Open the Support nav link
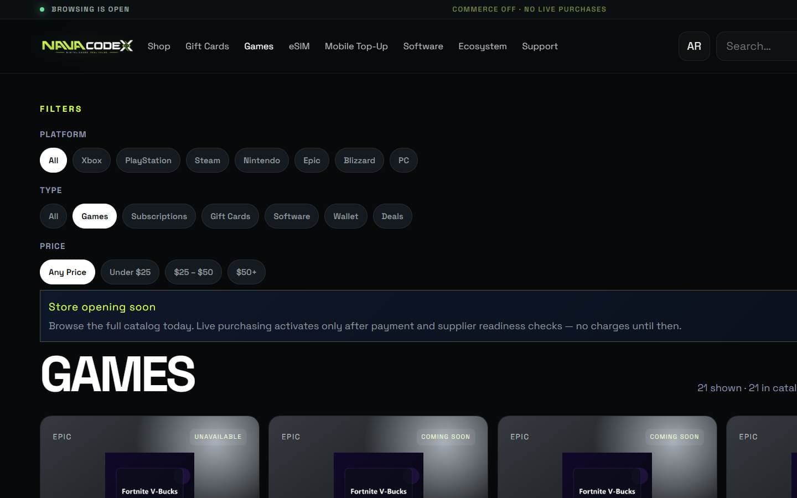The image size is (797, 498). (540, 46)
